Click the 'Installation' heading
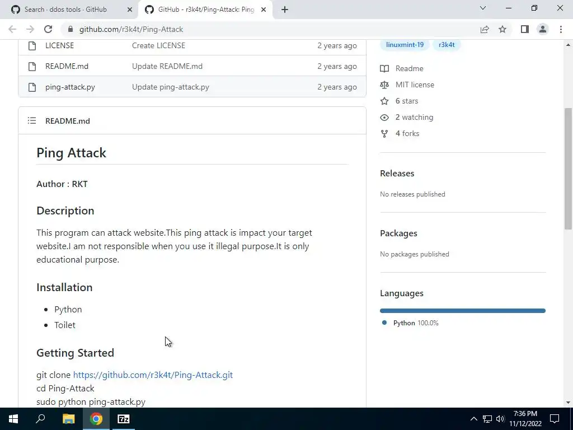The width and height of the screenshot is (573, 430). point(64,287)
